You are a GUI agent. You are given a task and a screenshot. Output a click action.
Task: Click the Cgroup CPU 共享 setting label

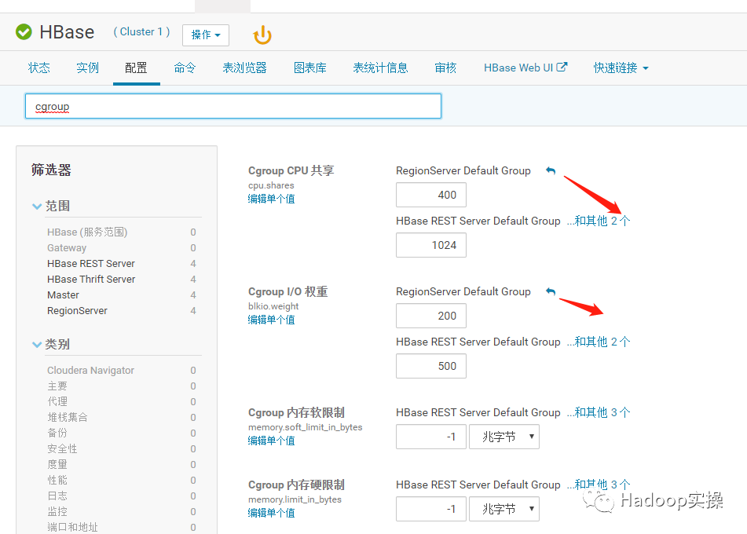click(291, 171)
